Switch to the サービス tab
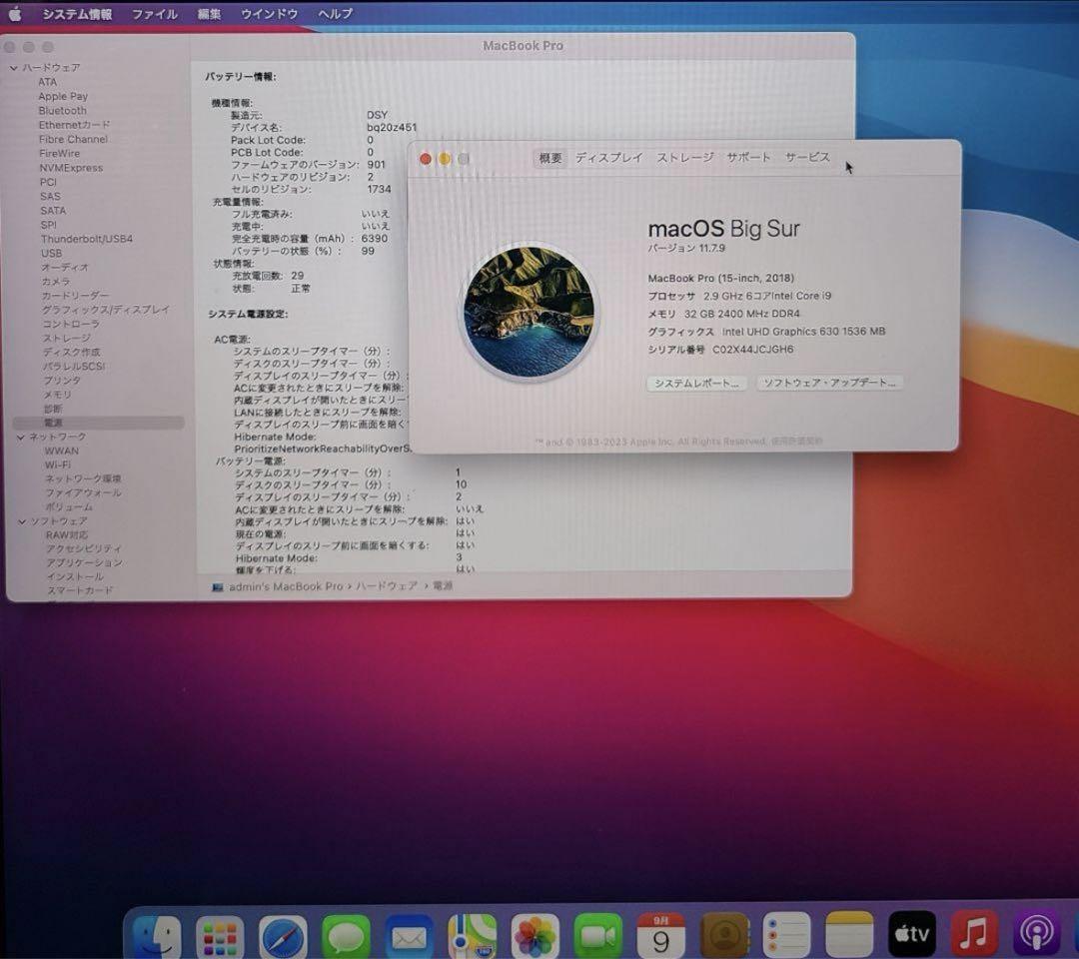Image resolution: width=1079 pixels, height=959 pixels. click(808, 157)
